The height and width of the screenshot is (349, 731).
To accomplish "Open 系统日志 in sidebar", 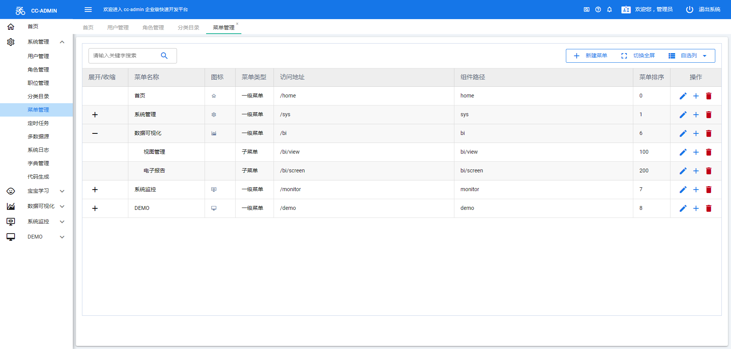I will 38,150.
